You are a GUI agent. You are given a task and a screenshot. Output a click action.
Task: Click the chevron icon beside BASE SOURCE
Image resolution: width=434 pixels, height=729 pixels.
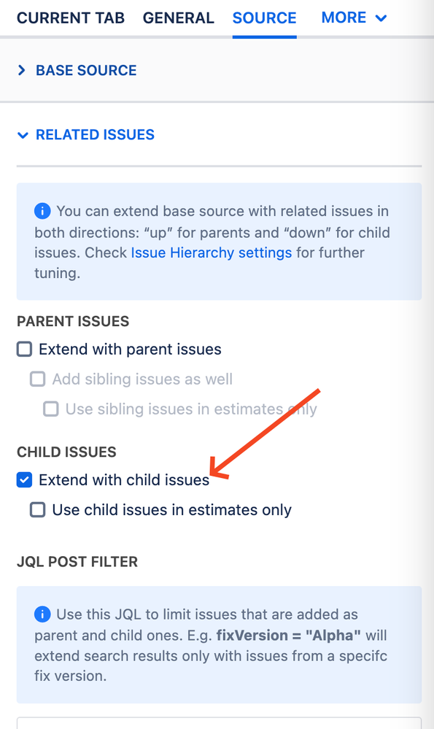click(x=21, y=70)
